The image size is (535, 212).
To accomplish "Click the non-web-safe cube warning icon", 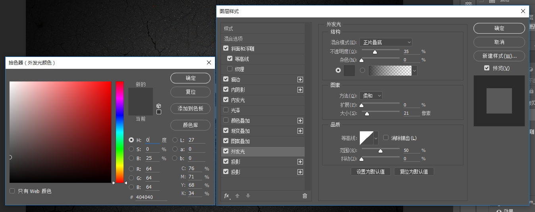I will 159,106.
